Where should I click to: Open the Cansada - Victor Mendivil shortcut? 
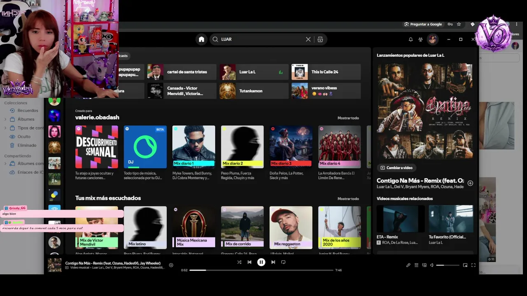tap(182, 91)
